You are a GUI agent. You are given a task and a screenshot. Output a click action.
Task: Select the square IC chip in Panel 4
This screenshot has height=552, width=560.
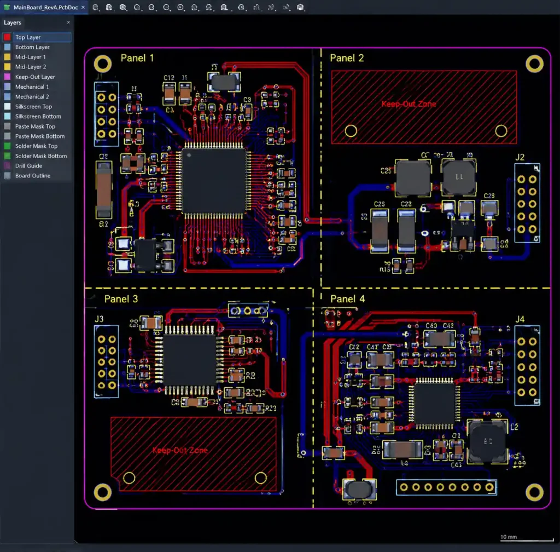pyautogui.click(x=435, y=404)
